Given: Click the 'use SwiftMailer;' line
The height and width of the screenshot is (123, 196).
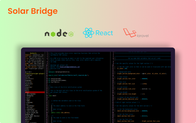Looking at the screenshot, I should pyautogui.click(x=54, y=82).
